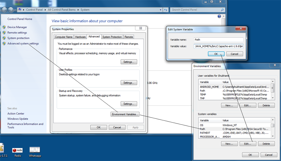The width and height of the screenshot is (281, 161).
Task: Close the System Properties dialog
Action: click(x=141, y=28)
